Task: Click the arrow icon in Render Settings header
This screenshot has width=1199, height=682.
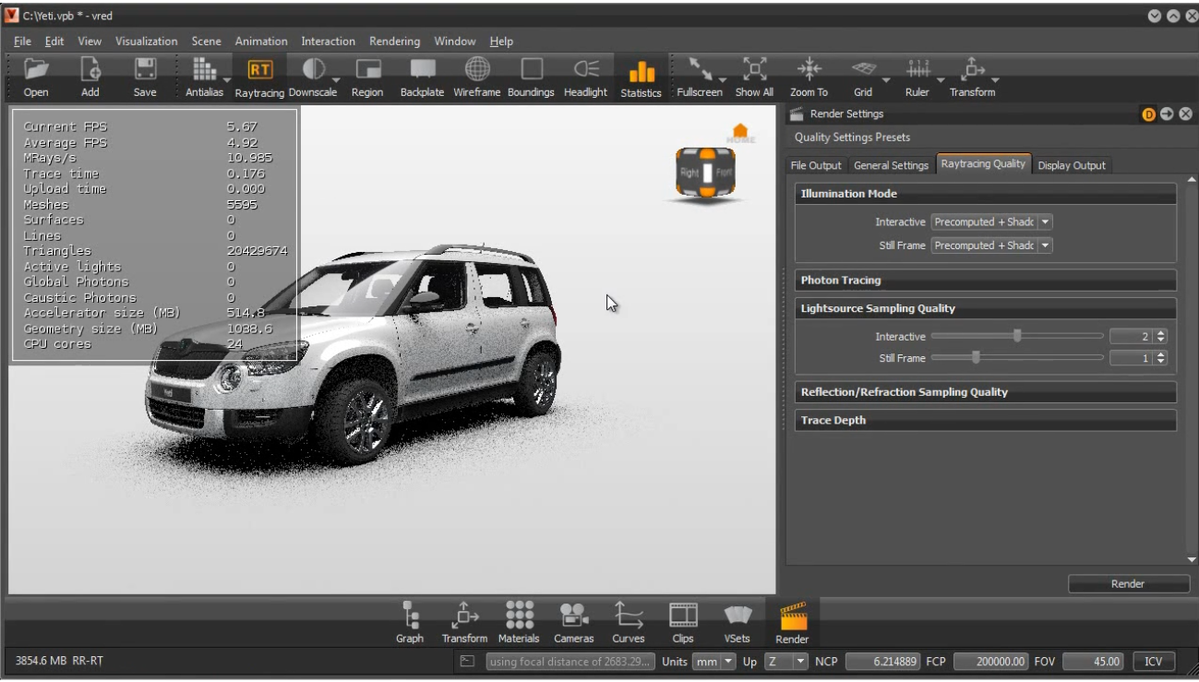Action: pos(1168,114)
